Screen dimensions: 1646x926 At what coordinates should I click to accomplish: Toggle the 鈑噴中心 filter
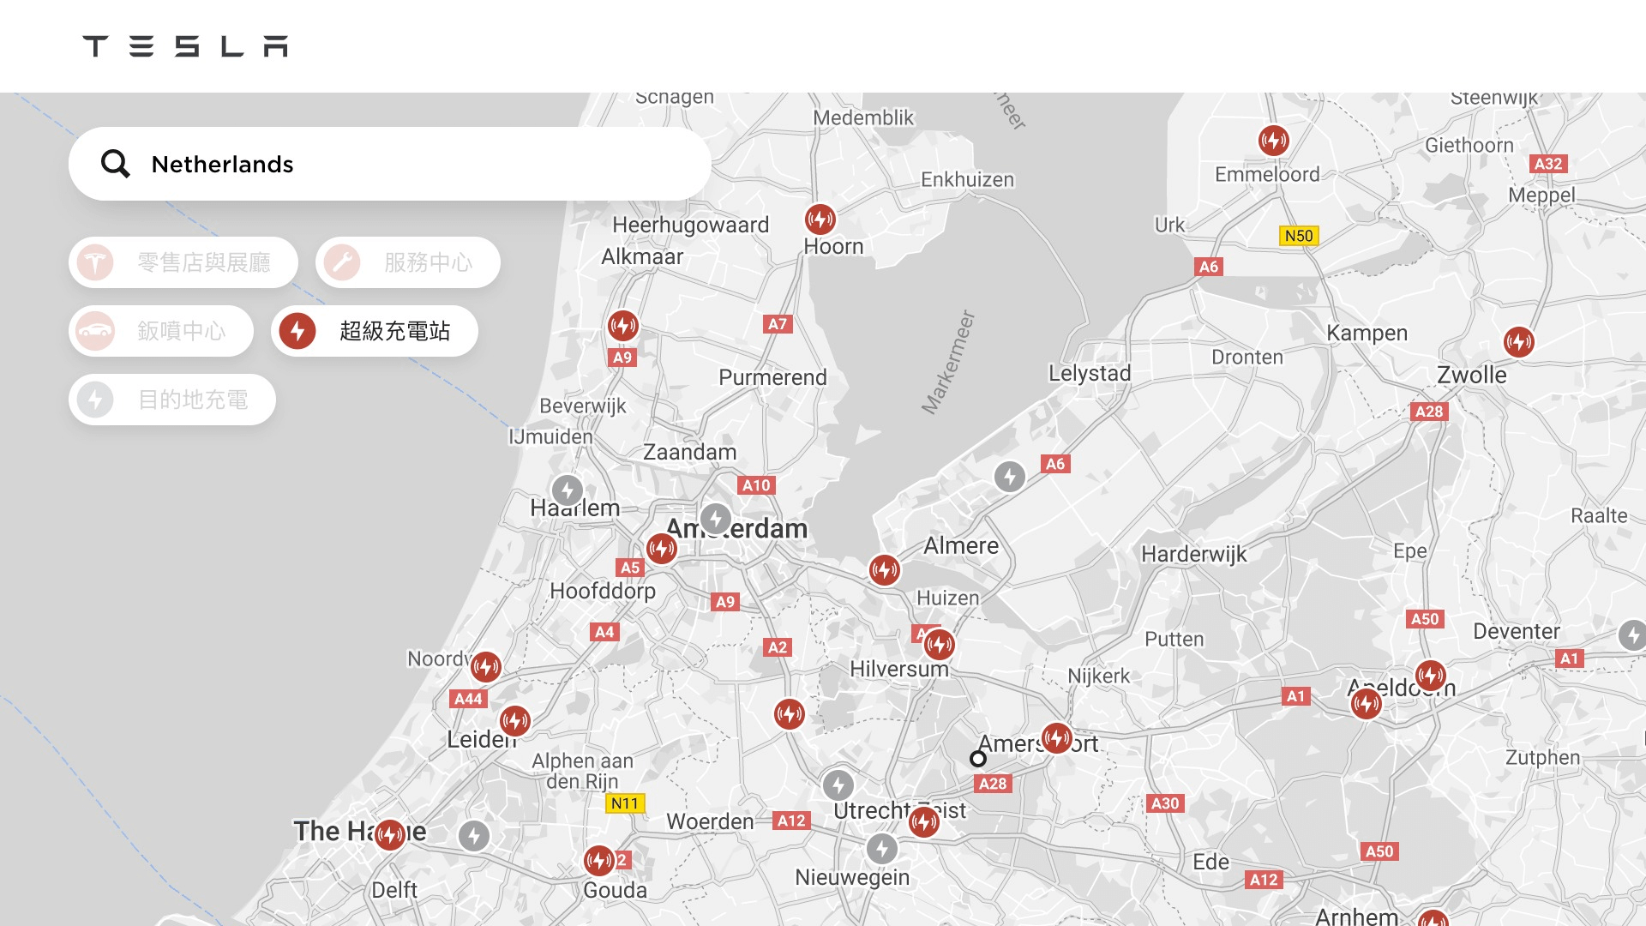(x=161, y=331)
